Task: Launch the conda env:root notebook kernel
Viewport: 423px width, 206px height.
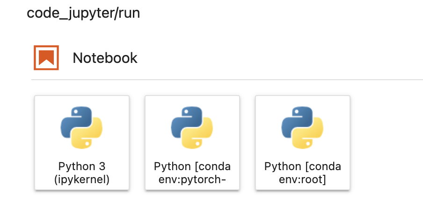Action: click(303, 142)
